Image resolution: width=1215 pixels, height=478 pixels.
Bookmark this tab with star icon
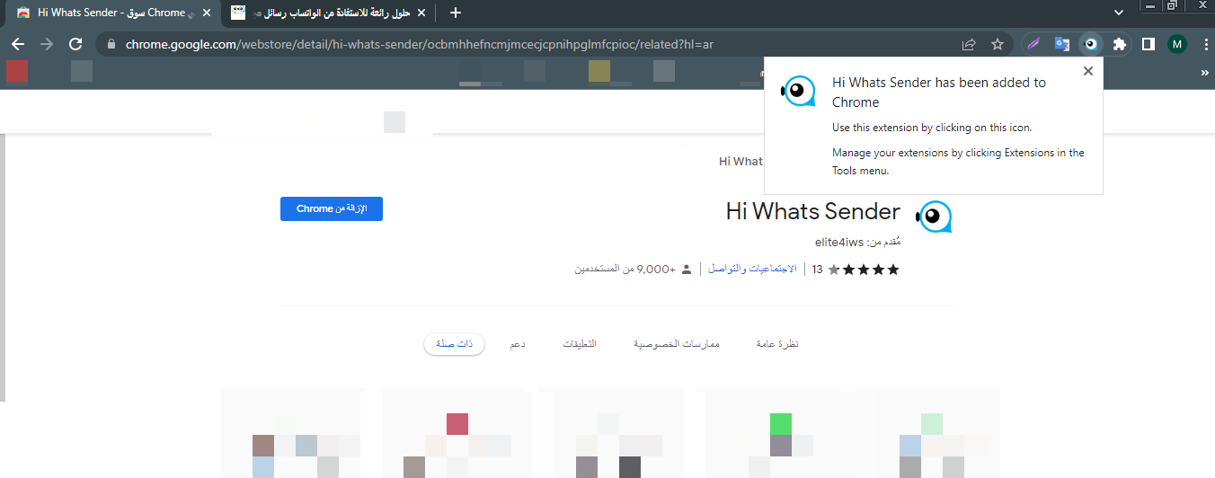[x=997, y=44]
